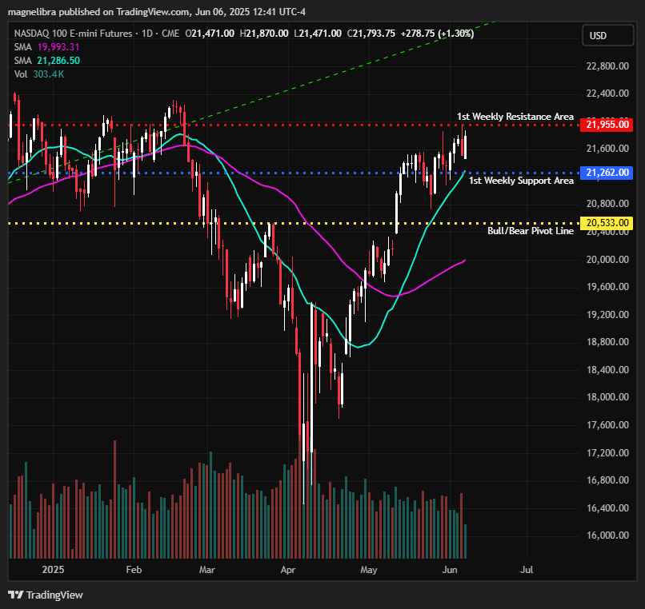The image size is (645, 609).
Task: Select the yellow 20,533.00 price label
Action: pos(607,223)
